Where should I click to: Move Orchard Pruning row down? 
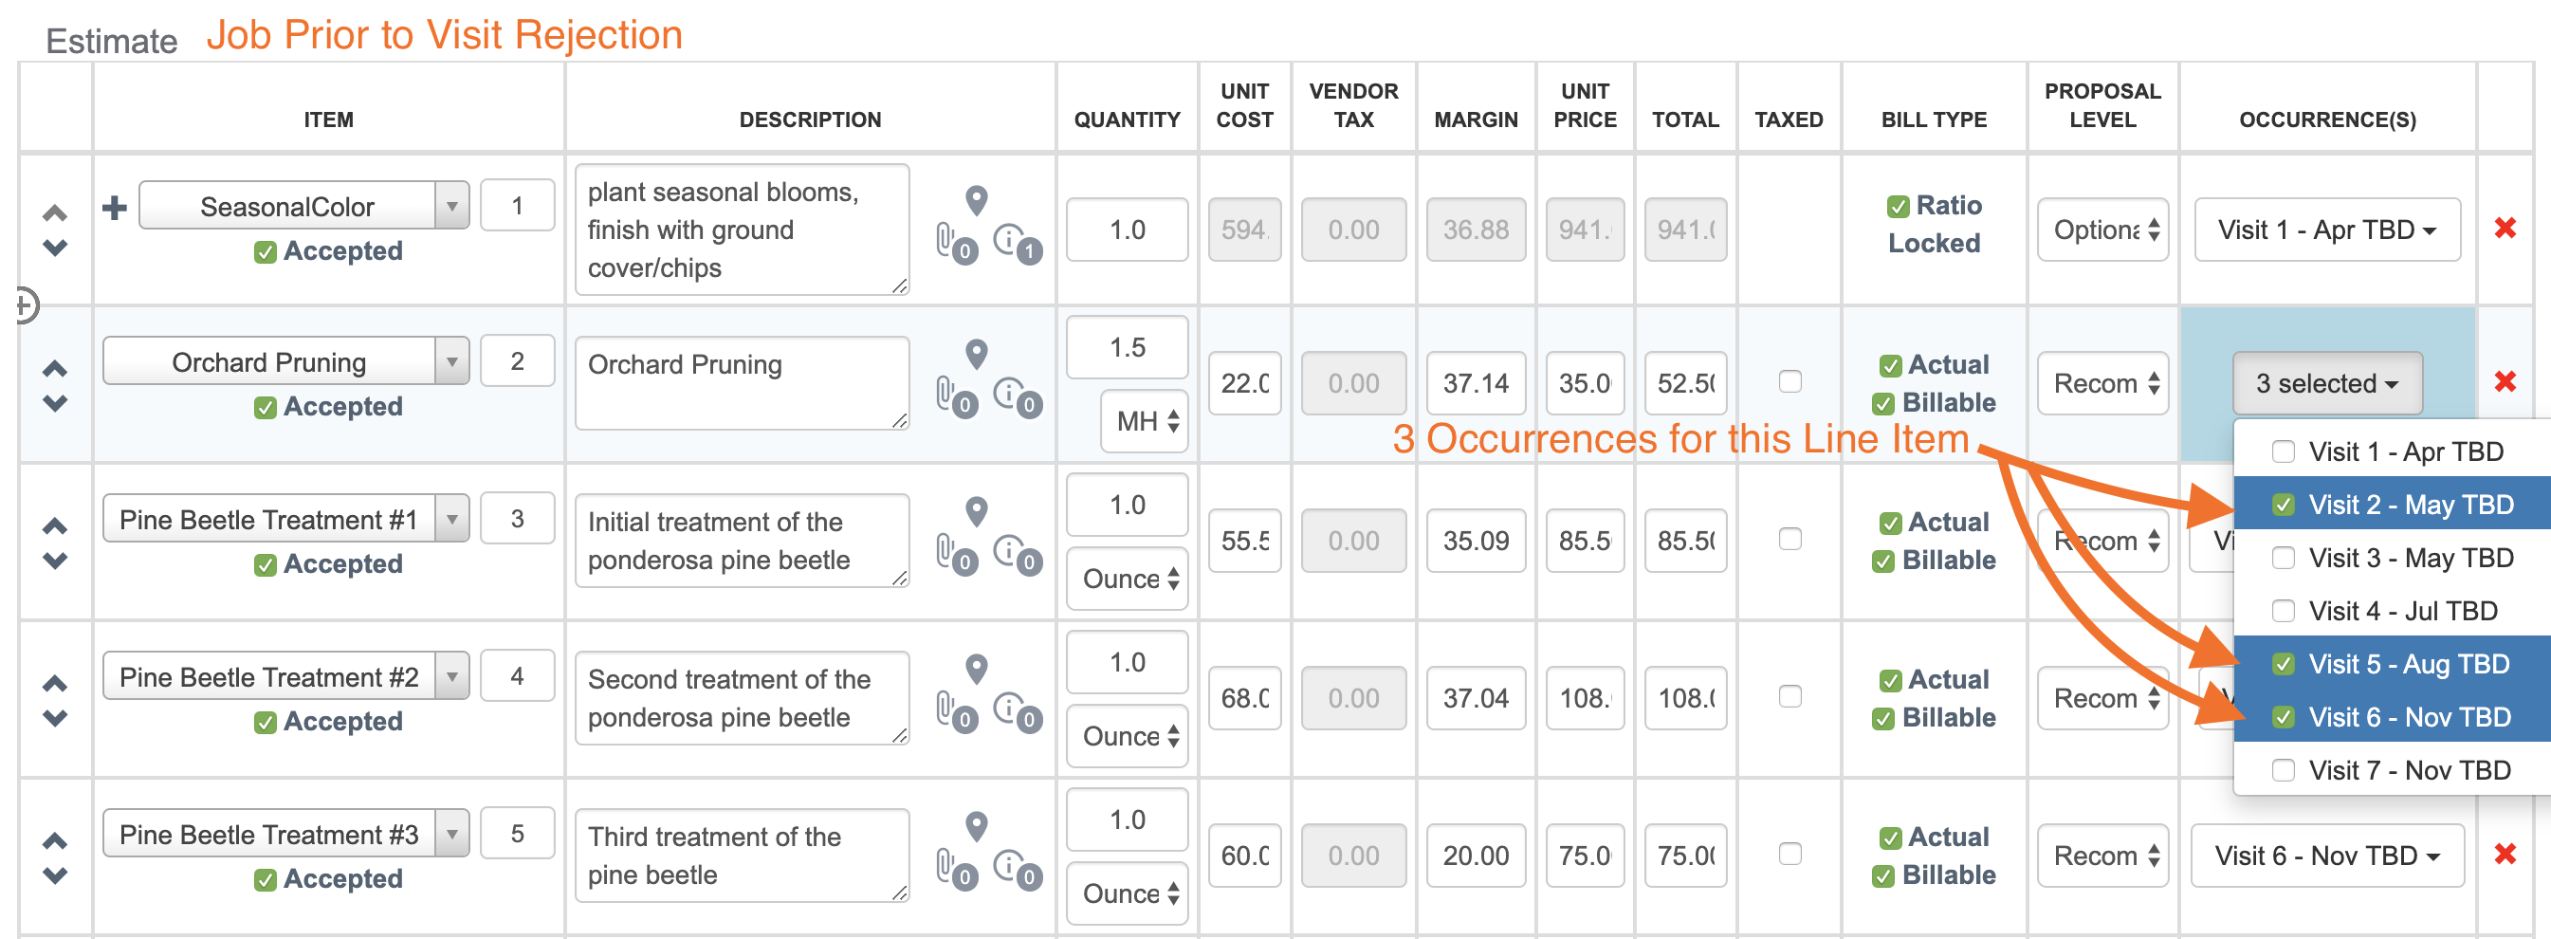point(55,403)
